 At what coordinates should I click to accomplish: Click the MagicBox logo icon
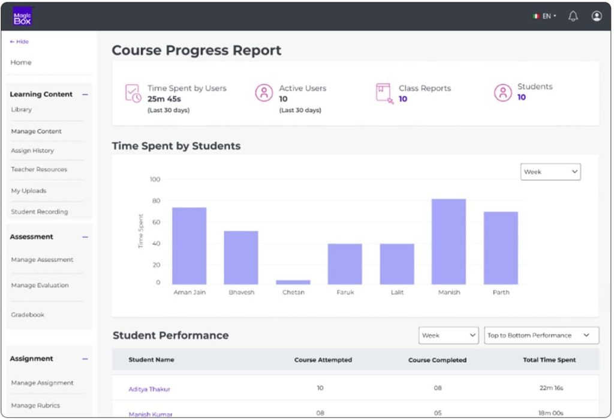coord(23,16)
